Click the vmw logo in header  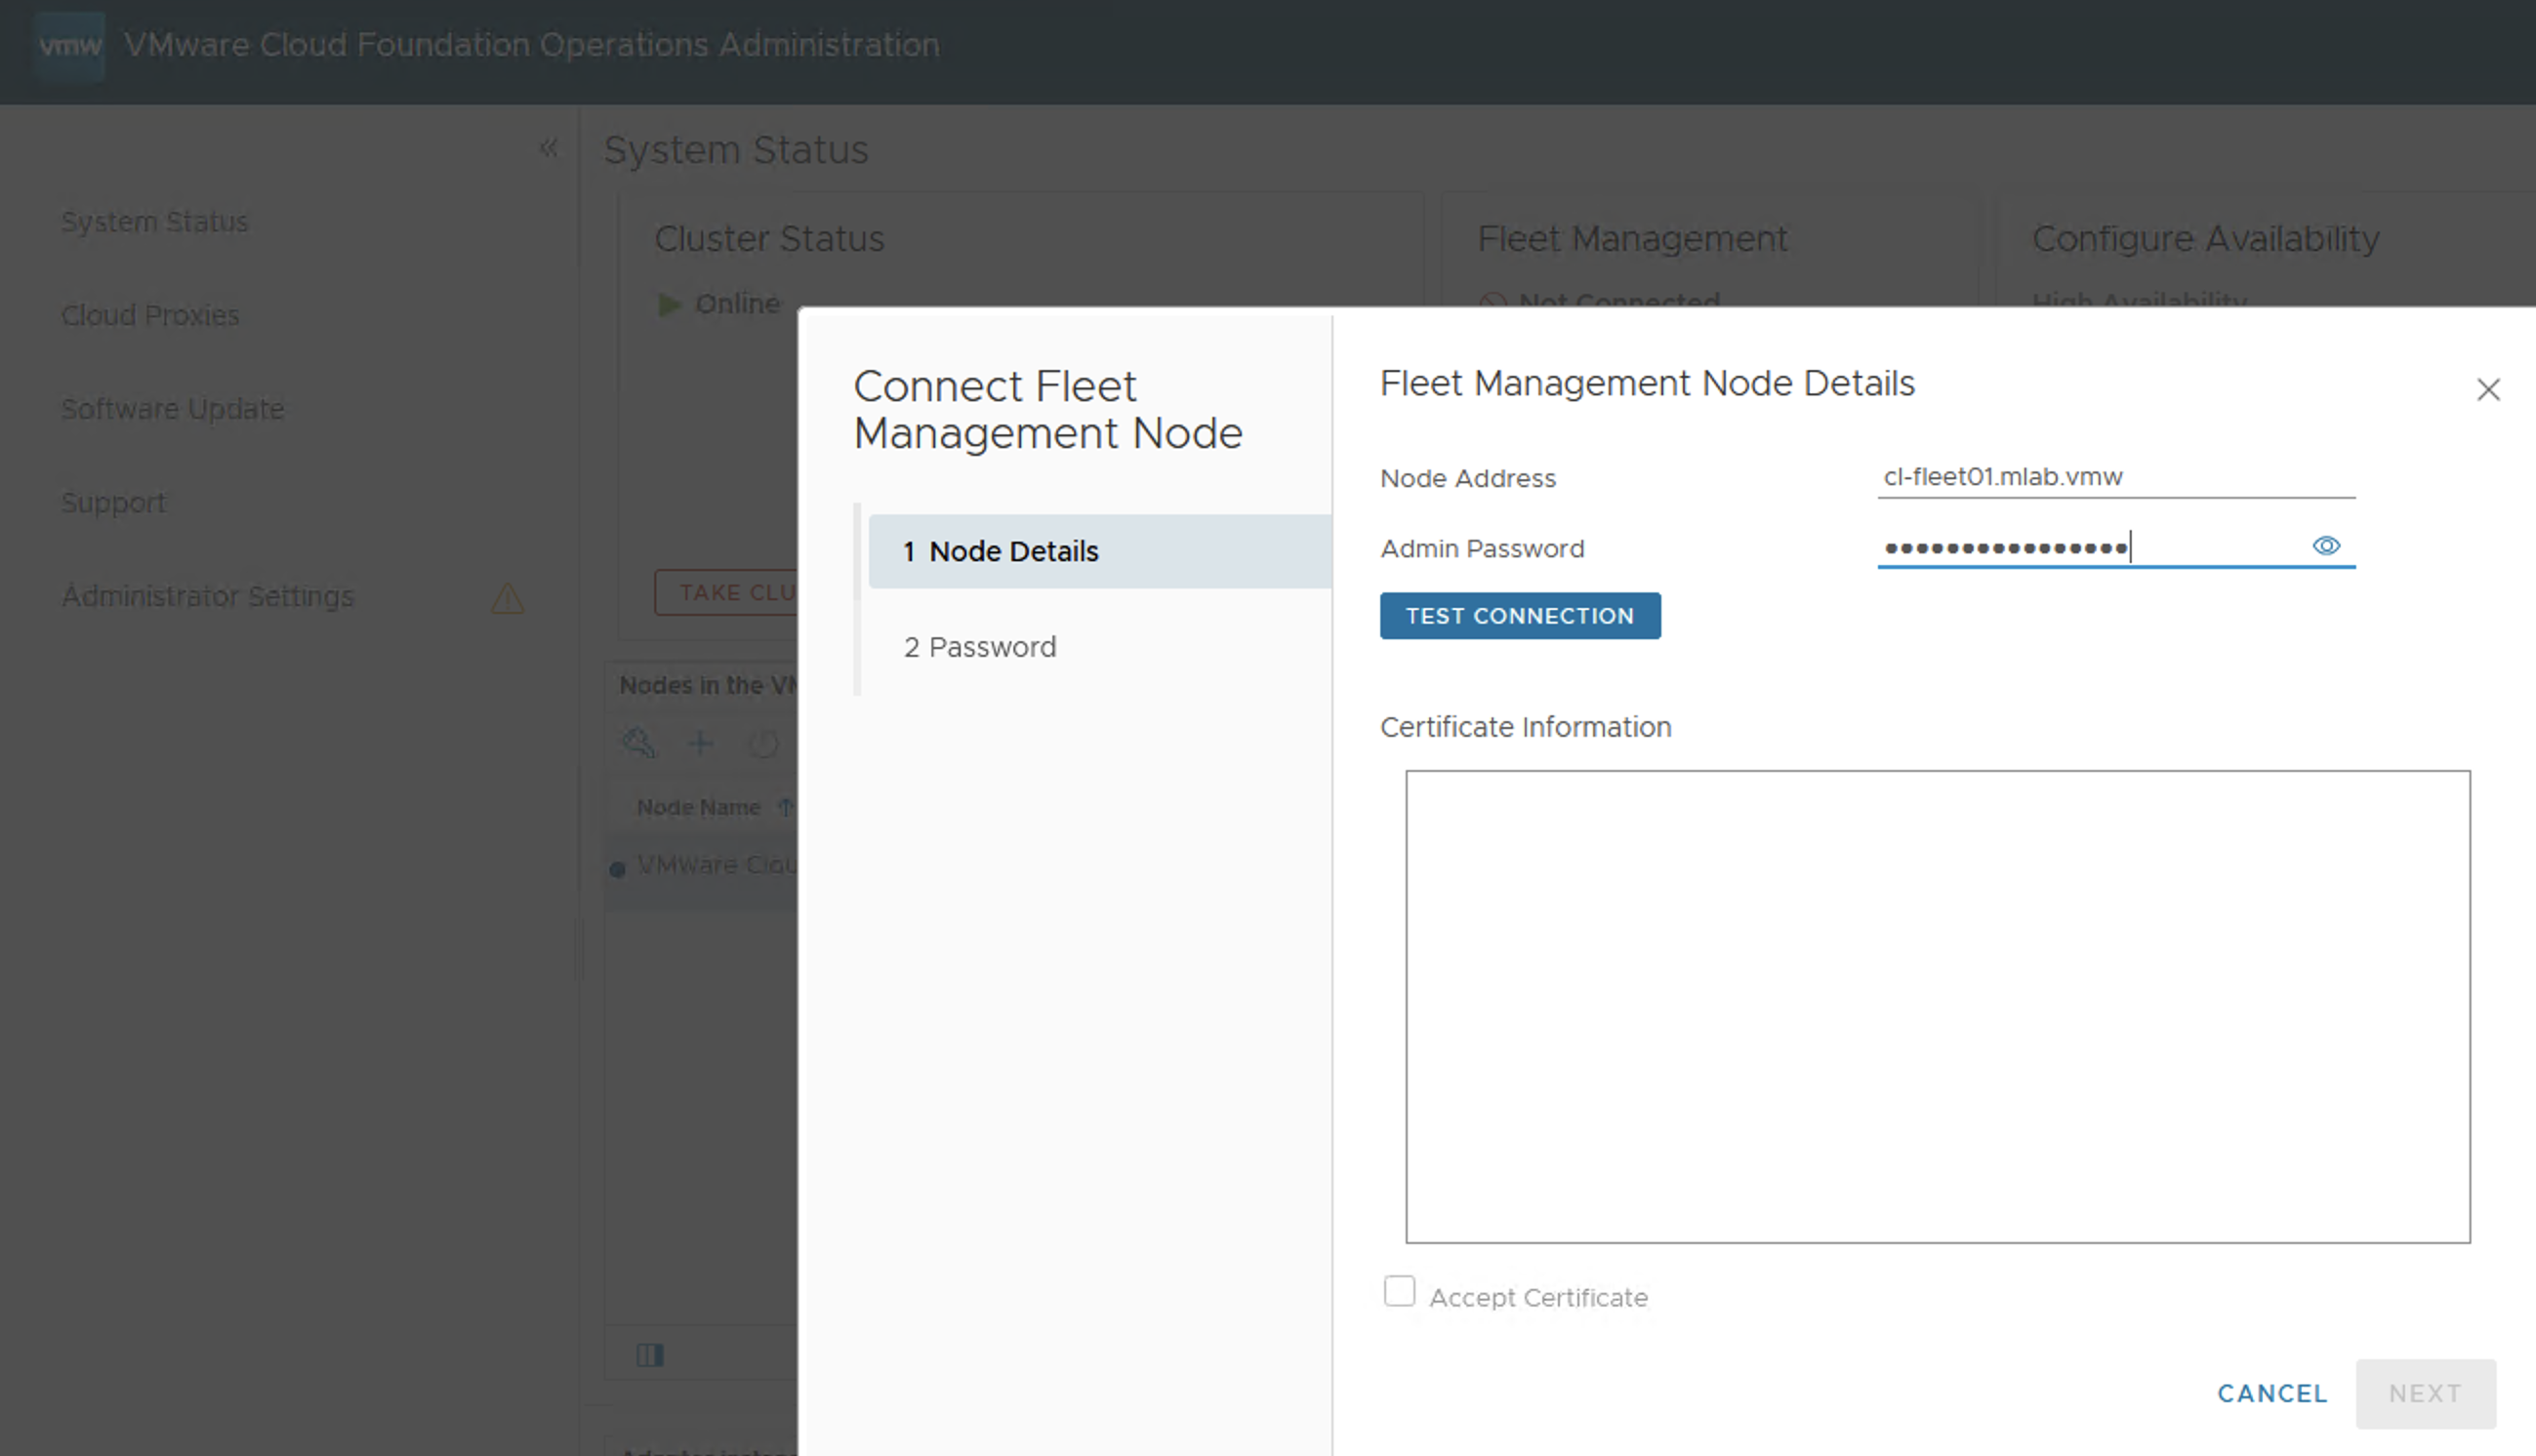70,46
